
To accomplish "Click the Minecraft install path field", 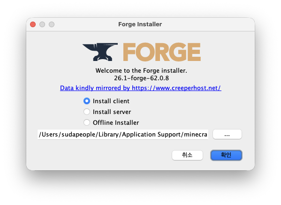I will [123, 134].
